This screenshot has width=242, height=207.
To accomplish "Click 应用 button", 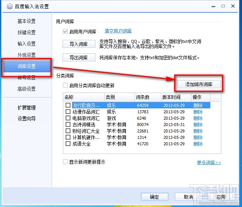I will (x=221, y=197).
